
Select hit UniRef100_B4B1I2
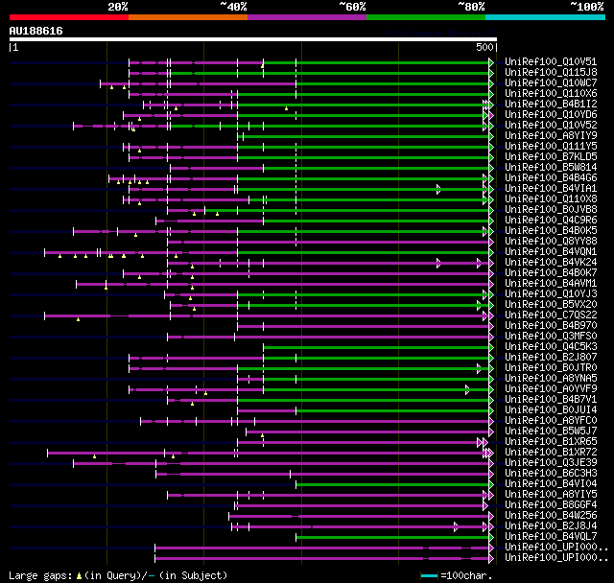pos(551,105)
